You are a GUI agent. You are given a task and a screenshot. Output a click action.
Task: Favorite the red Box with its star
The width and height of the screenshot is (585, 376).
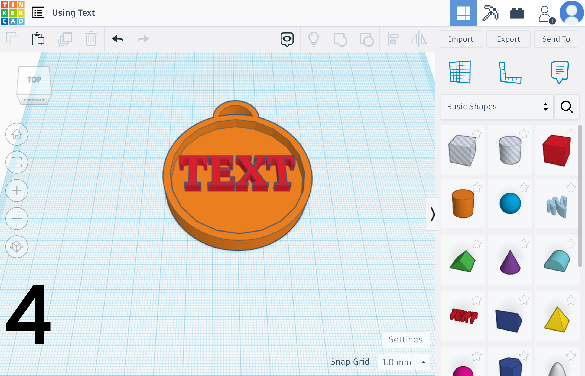point(571,134)
